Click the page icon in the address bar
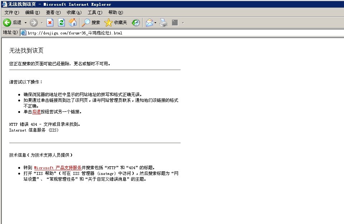This screenshot has height=224, width=344. click(24, 33)
